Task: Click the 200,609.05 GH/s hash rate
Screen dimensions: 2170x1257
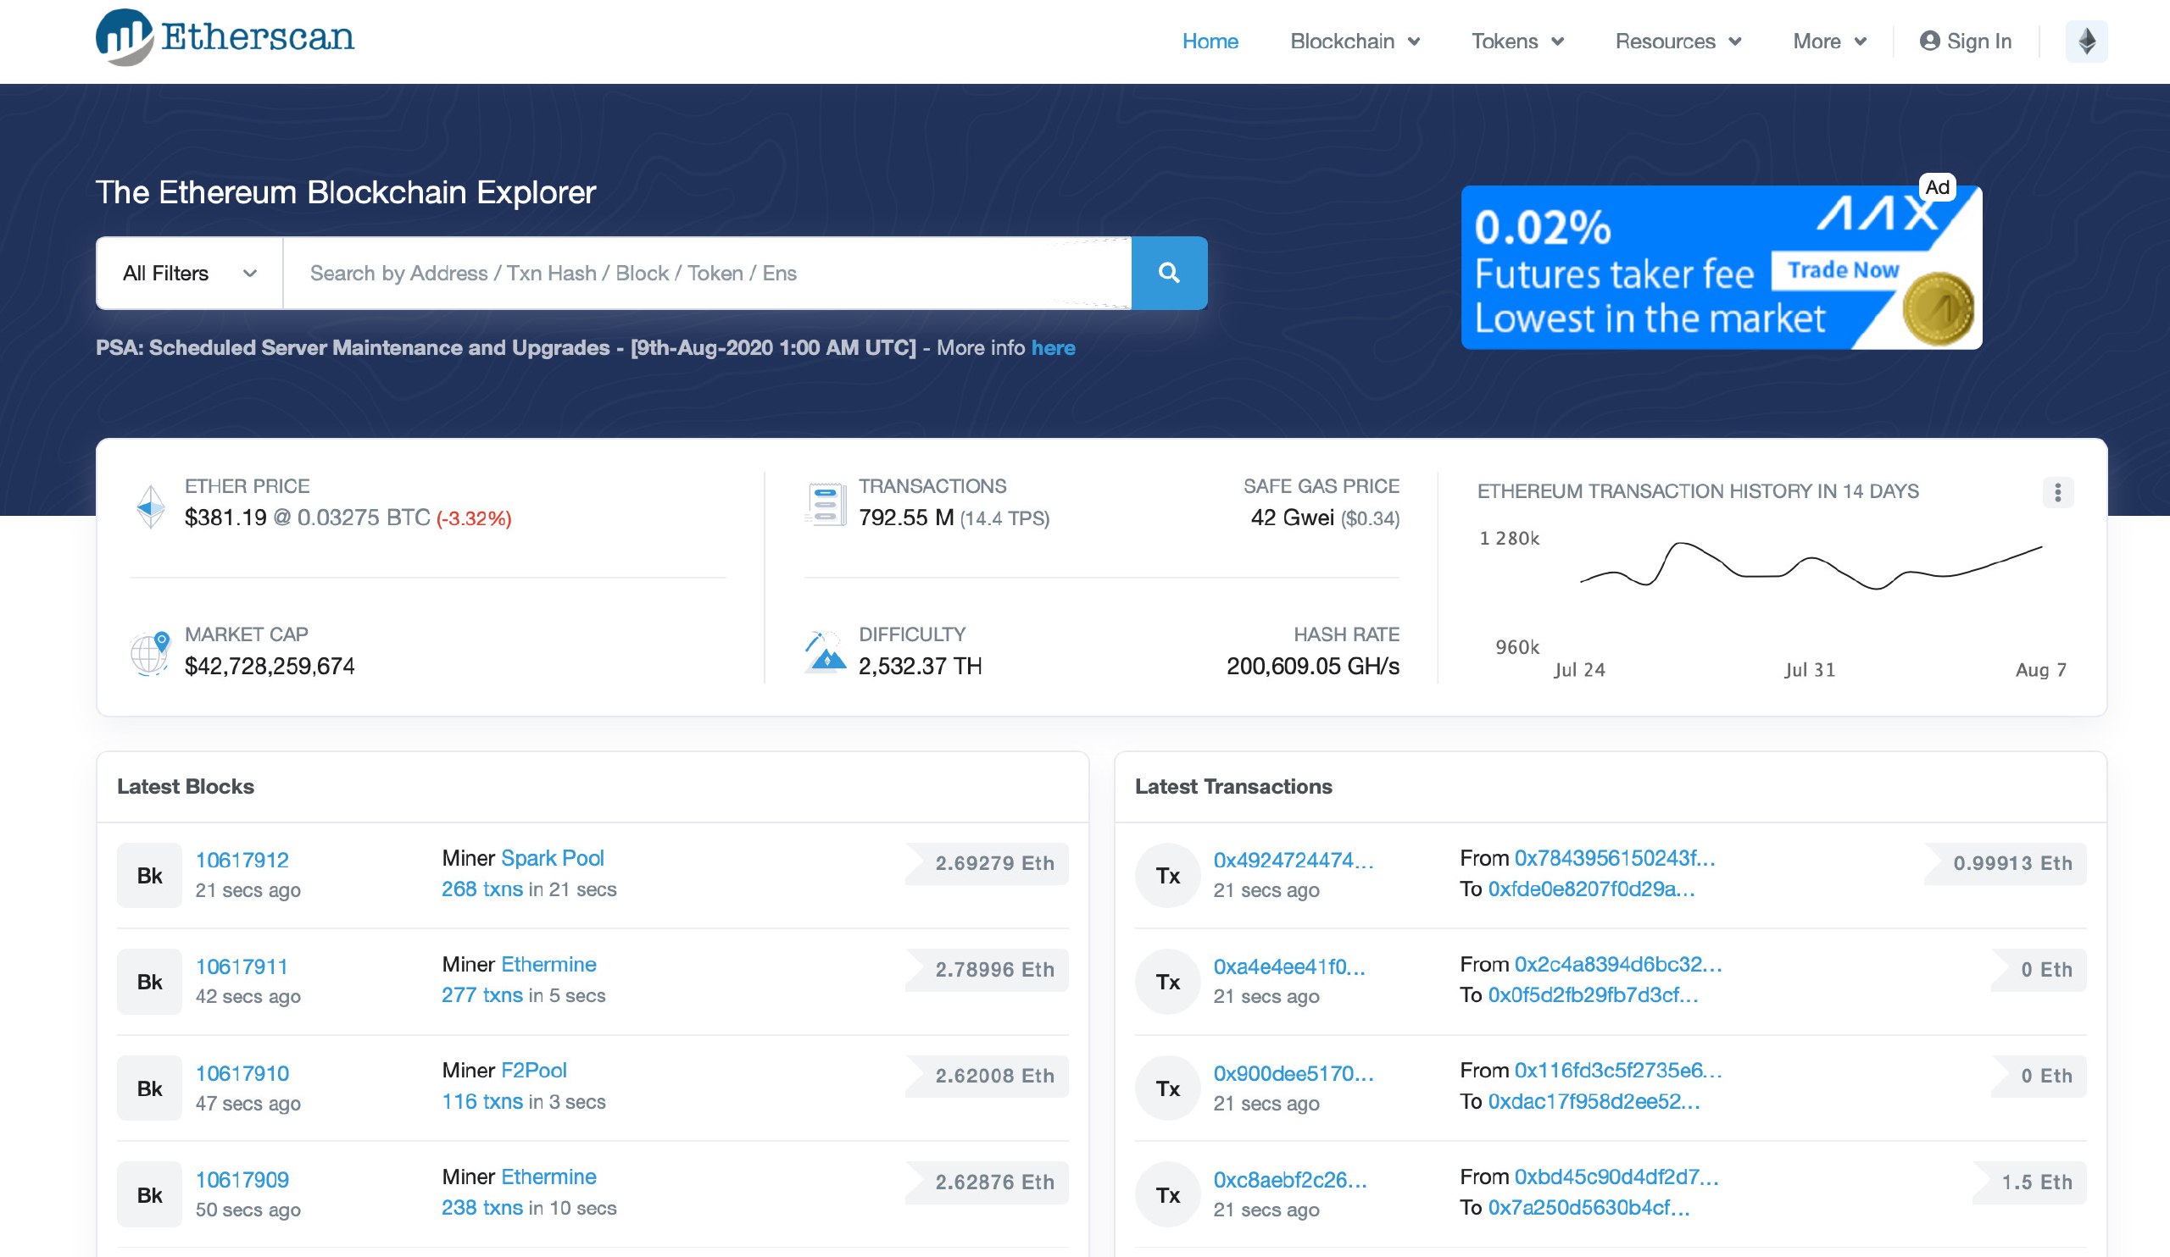Action: (x=1312, y=666)
